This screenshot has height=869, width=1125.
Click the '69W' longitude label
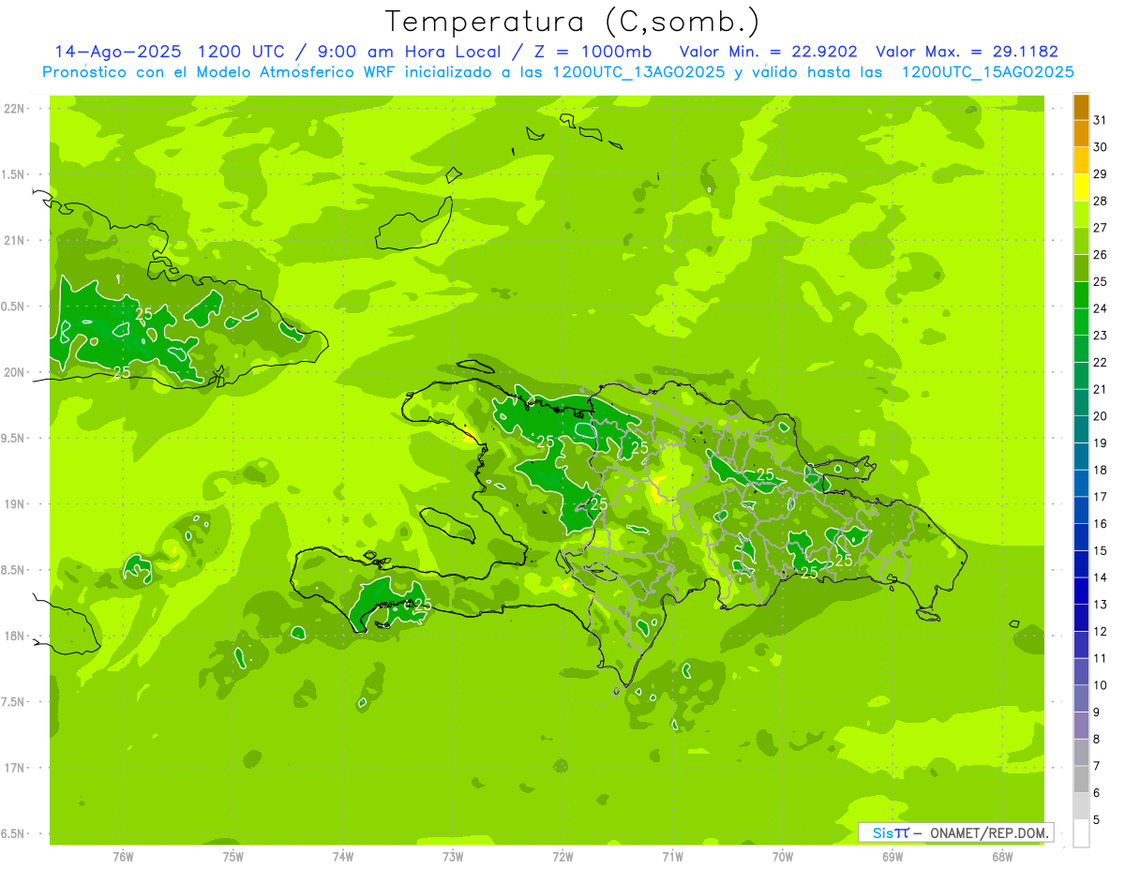(892, 857)
